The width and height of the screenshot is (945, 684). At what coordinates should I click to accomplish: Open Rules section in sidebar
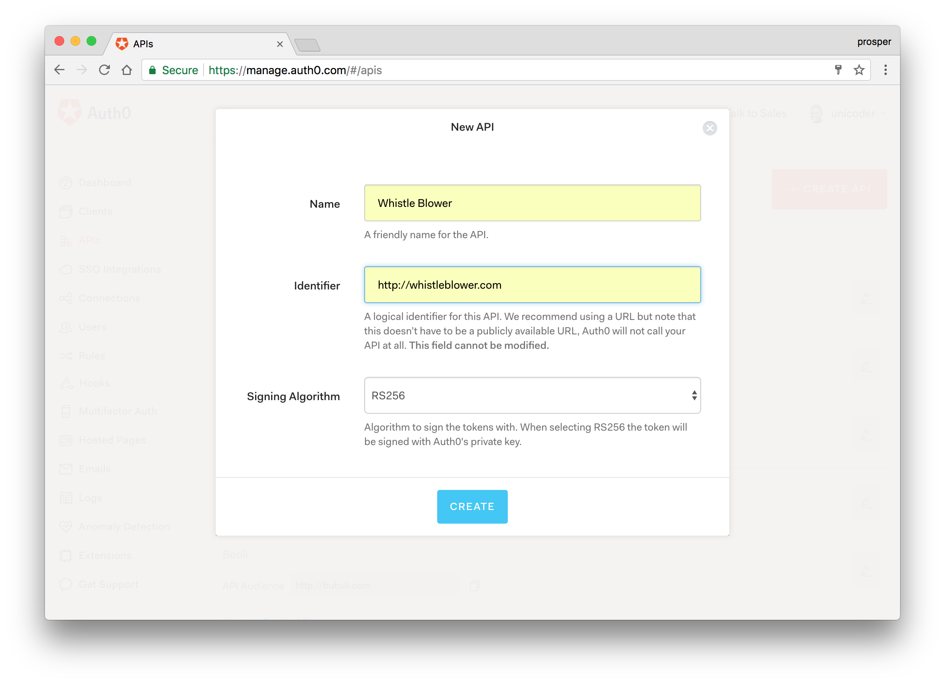tap(91, 355)
